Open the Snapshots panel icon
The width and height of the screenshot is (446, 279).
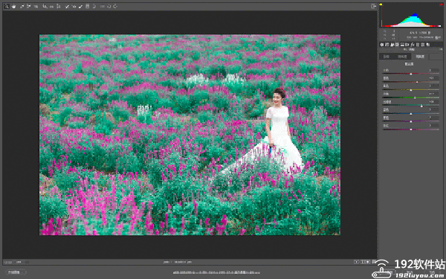(x=428, y=45)
